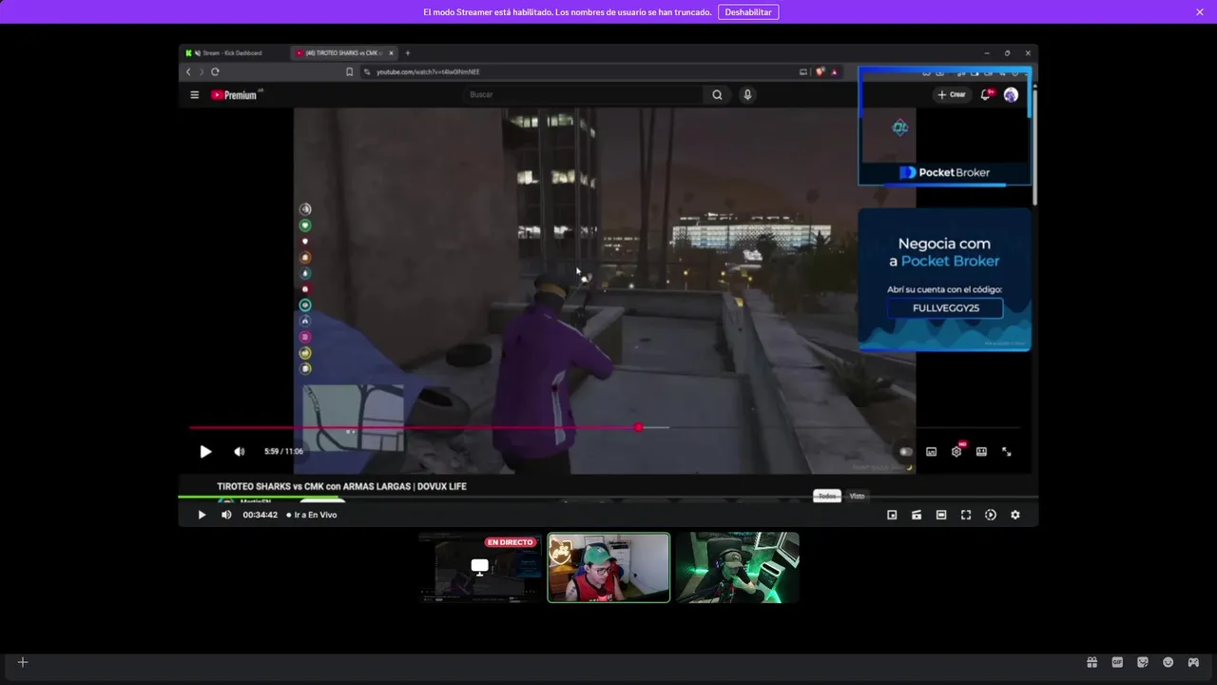Click the Pocket Broker logo banner

point(945,172)
